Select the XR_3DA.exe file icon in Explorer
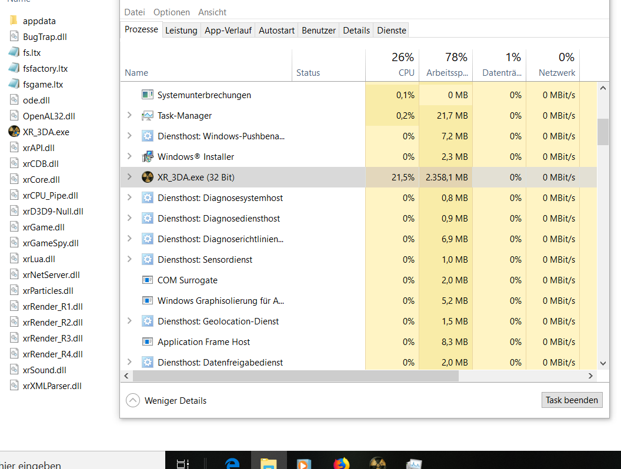Viewport: 621px width, 469px height. click(14, 132)
